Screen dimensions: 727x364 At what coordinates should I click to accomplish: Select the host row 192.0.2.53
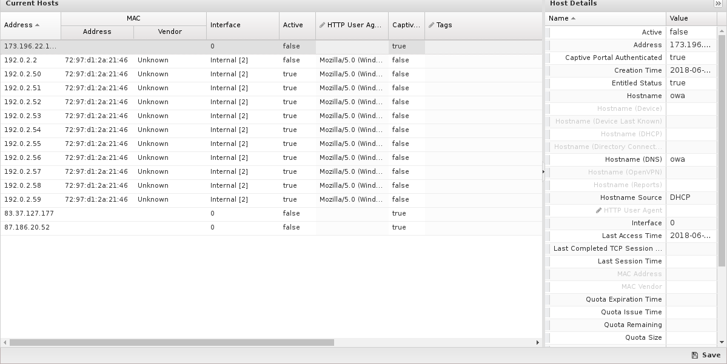pos(271,116)
